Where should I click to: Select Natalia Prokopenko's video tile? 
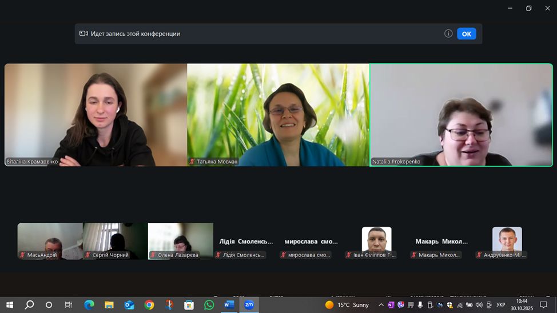click(x=461, y=114)
